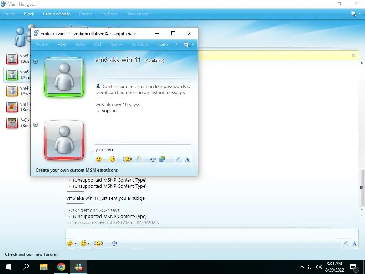This screenshot has height=274, width=365.
Task: Open emoticon picker in vm6 chat window
Action: 99,159
